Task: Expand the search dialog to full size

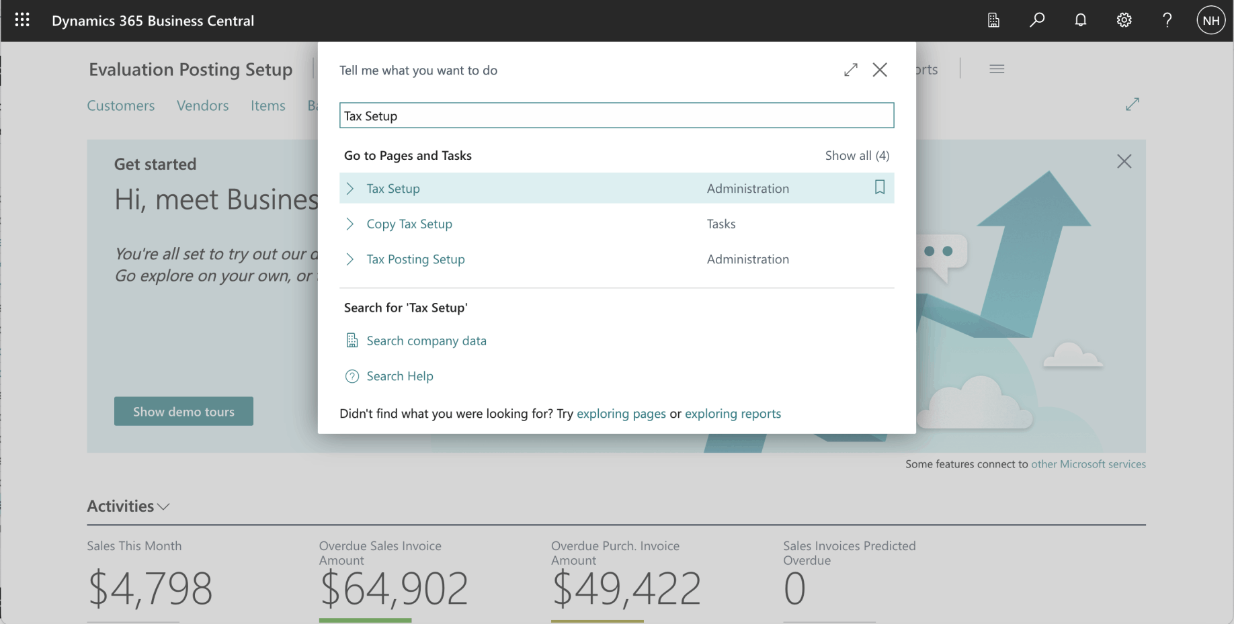Action: click(851, 70)
